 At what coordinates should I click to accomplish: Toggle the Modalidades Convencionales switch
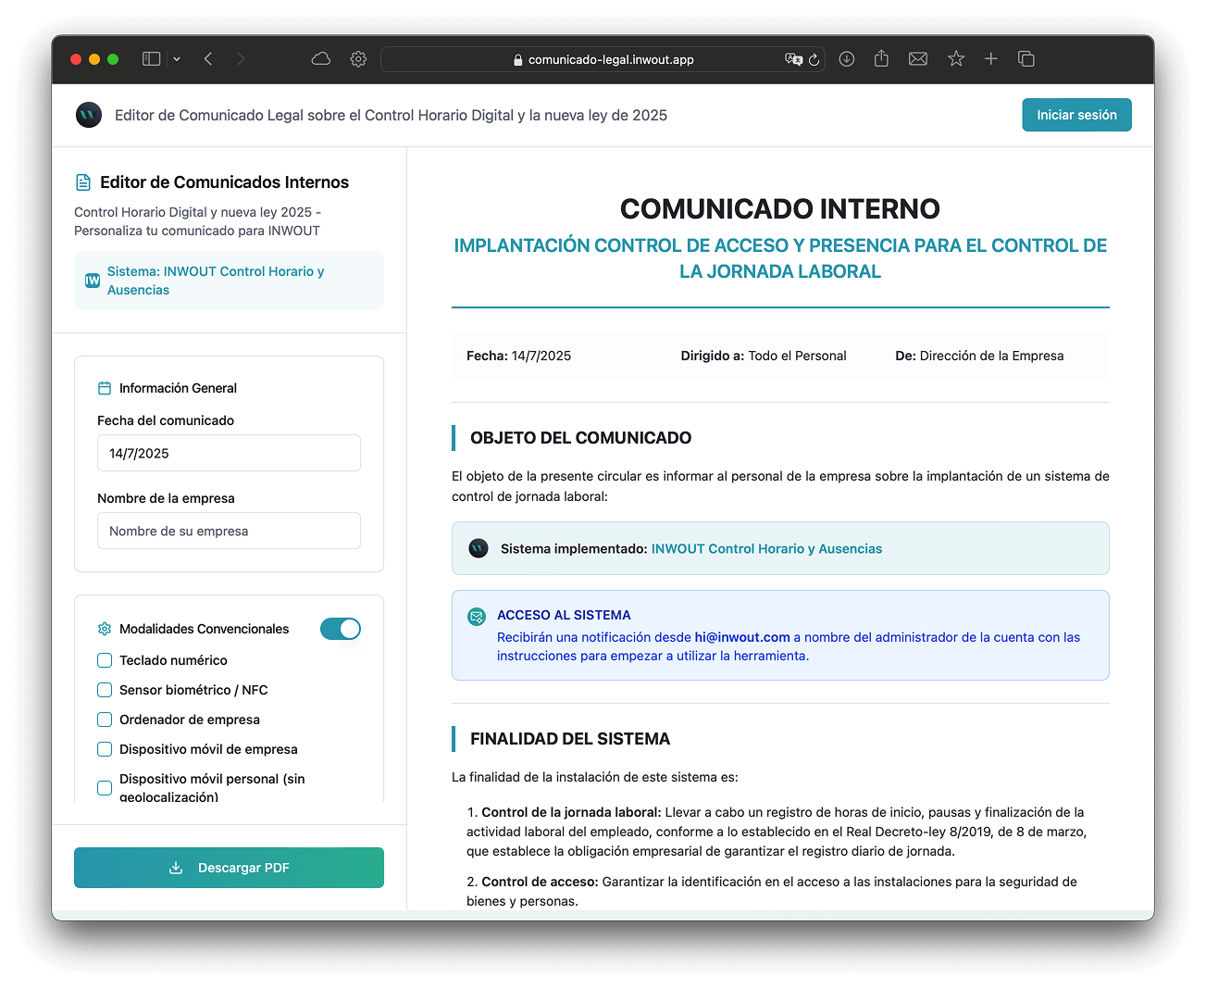pos(341,629)
